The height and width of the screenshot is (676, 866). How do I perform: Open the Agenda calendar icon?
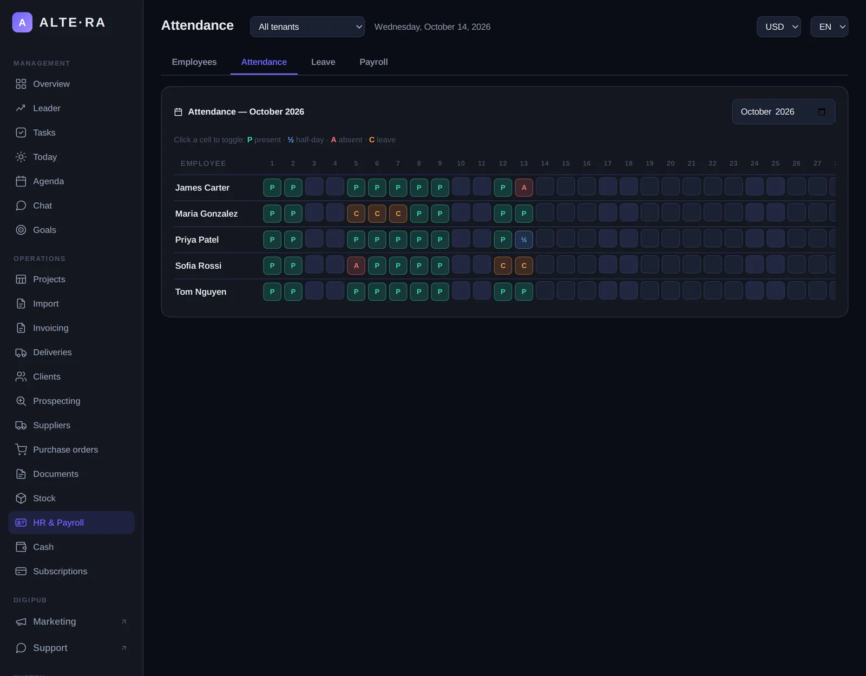[x=21, y=181]
